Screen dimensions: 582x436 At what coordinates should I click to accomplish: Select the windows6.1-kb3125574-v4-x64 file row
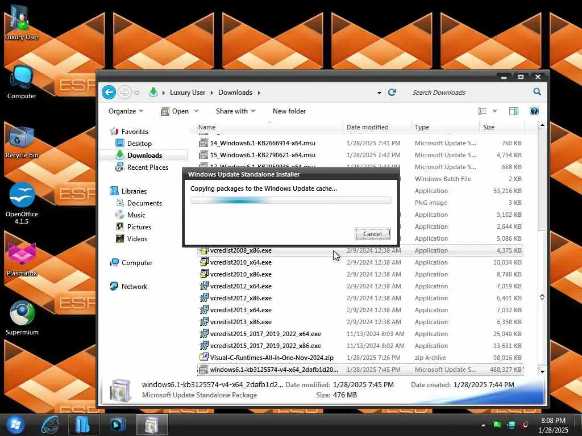click(360, 370)
